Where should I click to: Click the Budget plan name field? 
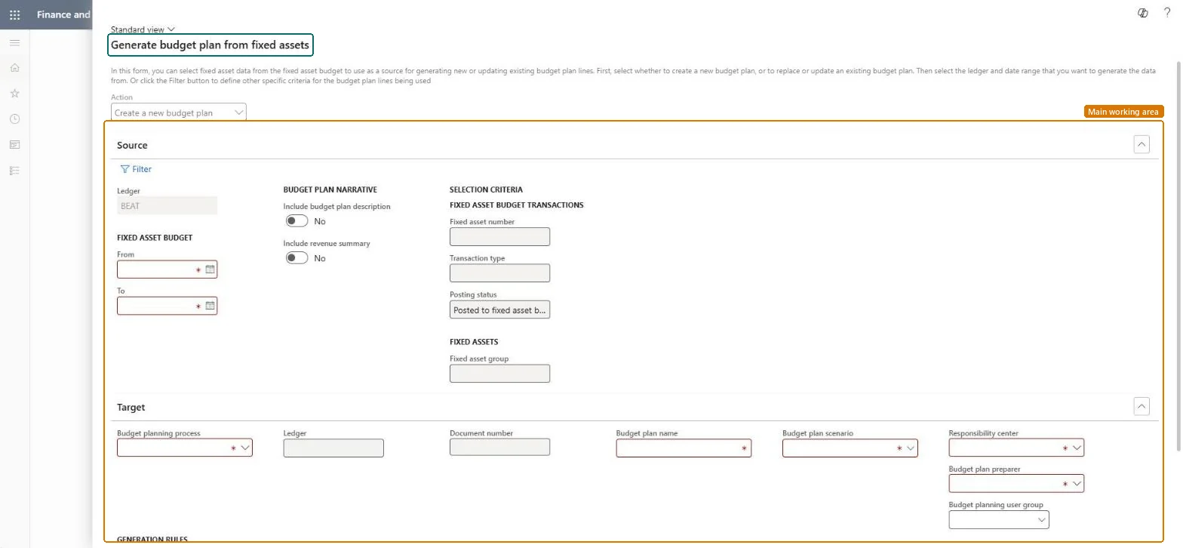[684, 448]
